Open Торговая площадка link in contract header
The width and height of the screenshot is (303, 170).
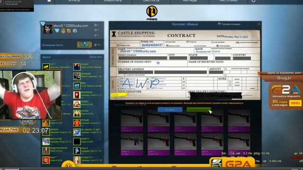229,24
